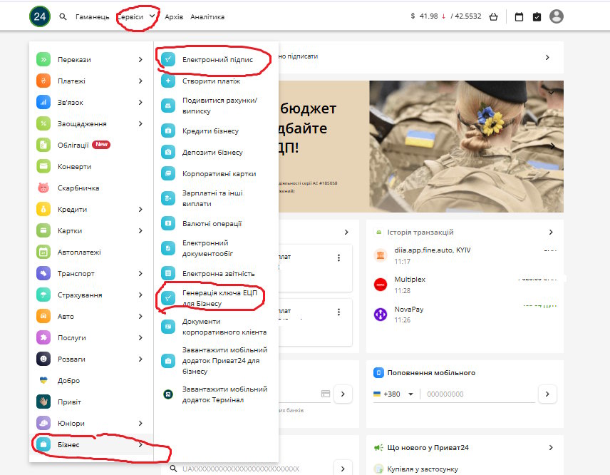Screen dimensions: 610x475
Task: Open the user profile avatar
Action: click(x=557, y=16)
